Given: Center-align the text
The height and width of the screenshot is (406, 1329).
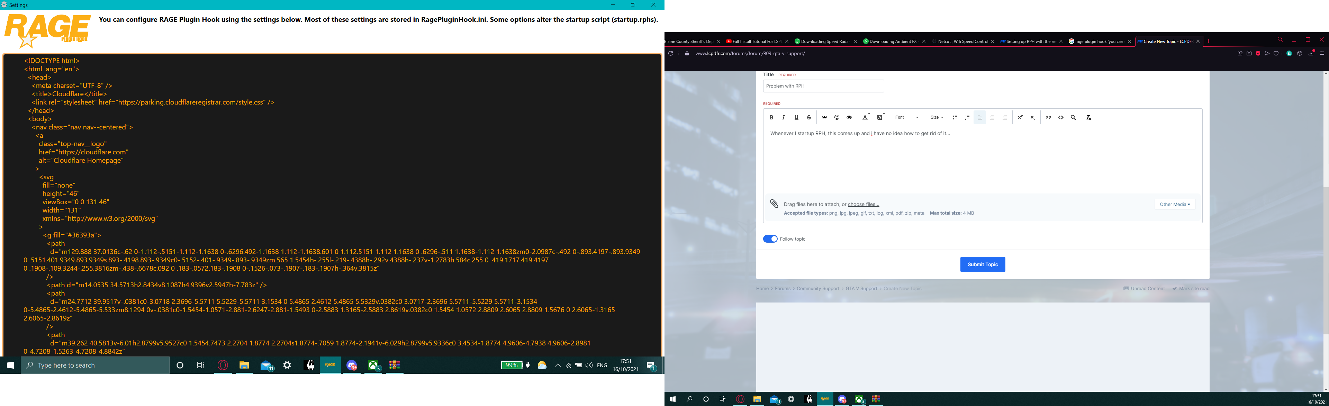Looking at the screenshot, I should point(992,118).
